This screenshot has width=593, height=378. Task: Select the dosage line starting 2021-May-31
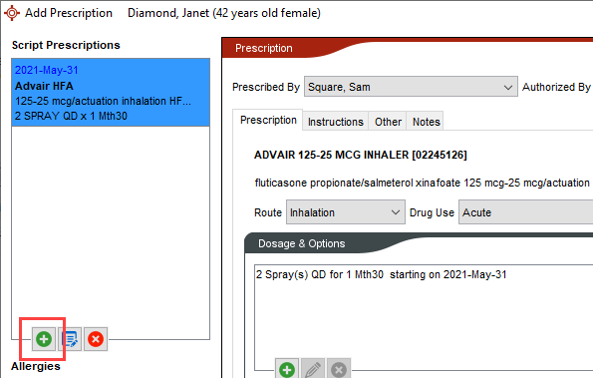[x=381, y=274]
